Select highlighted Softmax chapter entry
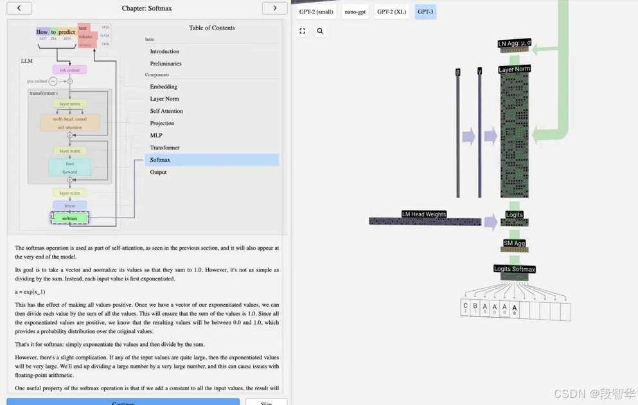The height and width of the screenshot is (405, 638). tap(212, 160)
